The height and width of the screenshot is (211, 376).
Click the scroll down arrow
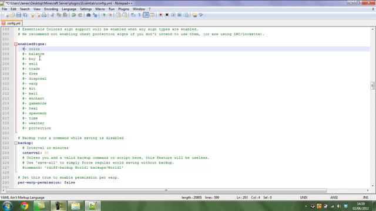point(372,186)
